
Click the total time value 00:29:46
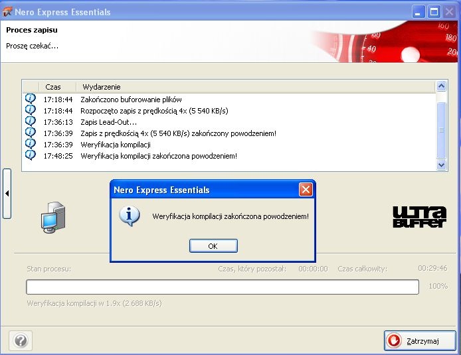point(432,268)
